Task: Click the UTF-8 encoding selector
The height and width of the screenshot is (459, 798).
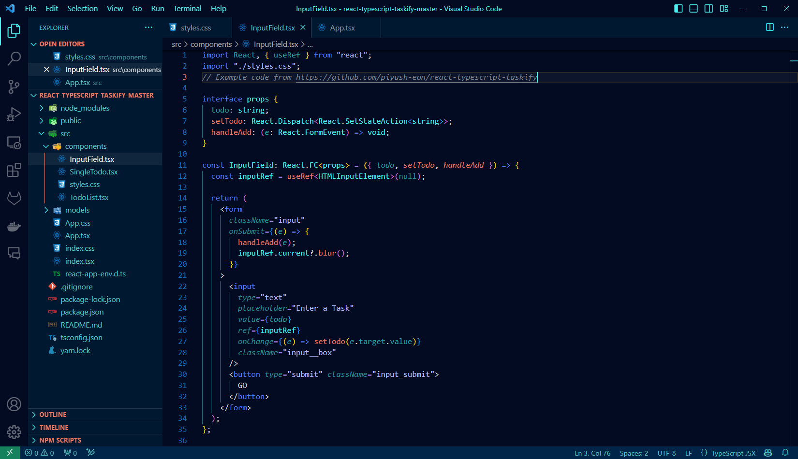Action: (666, 453)
